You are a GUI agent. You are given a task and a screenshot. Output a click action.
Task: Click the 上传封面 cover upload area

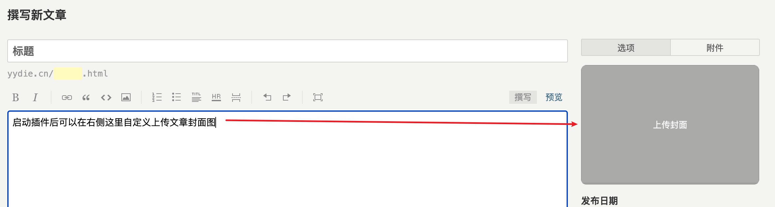tap(670, 125)
